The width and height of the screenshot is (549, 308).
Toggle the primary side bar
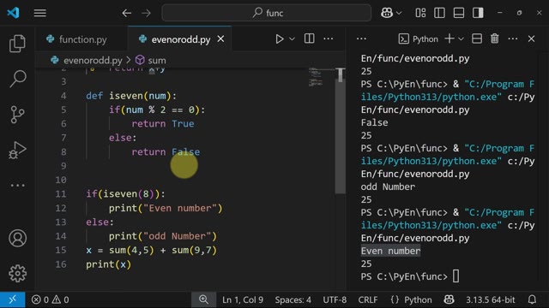(439, 13)
